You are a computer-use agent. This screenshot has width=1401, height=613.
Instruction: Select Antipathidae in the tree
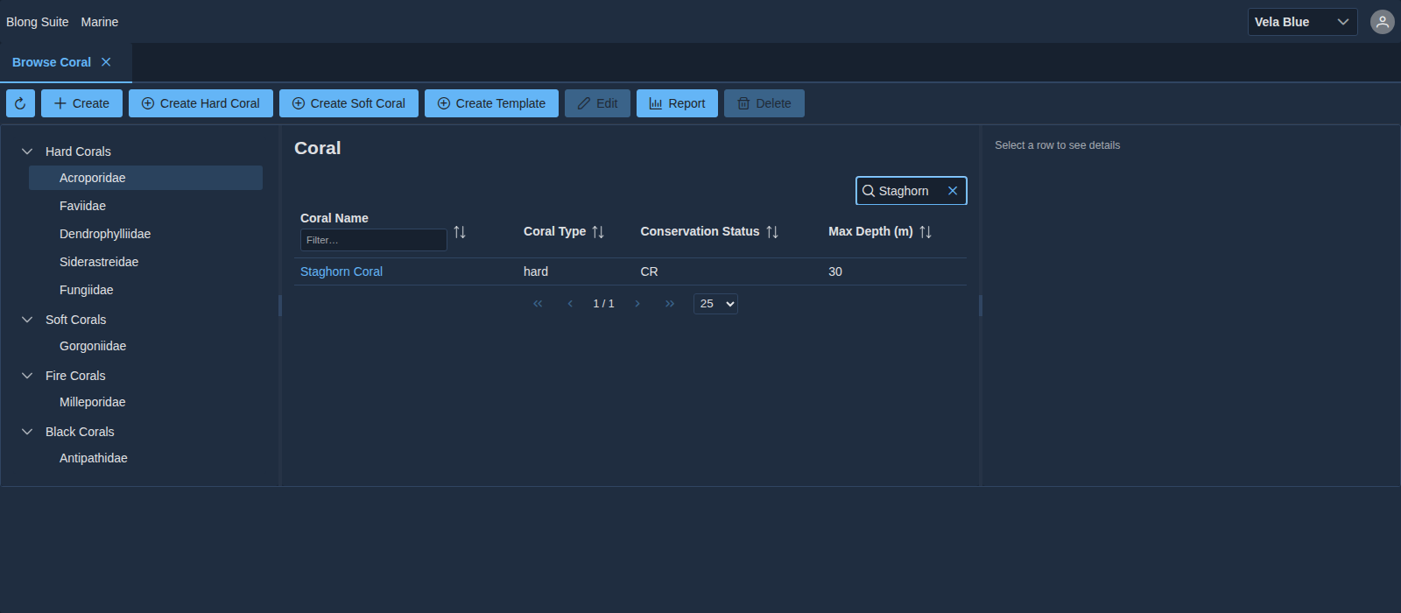[145, 458]
